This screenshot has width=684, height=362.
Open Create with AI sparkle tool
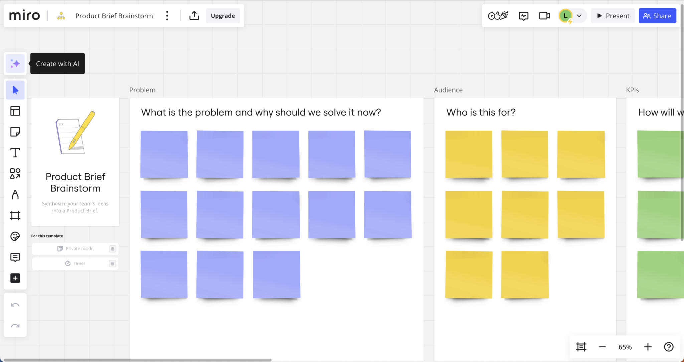15,63
